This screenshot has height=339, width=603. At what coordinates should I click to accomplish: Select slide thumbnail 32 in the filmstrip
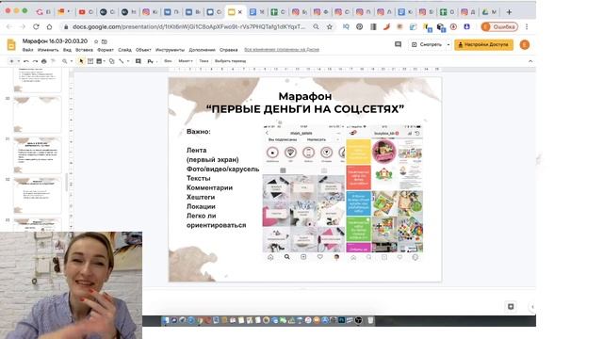[38, 196]
